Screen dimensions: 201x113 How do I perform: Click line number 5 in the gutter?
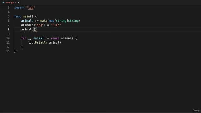9,16
